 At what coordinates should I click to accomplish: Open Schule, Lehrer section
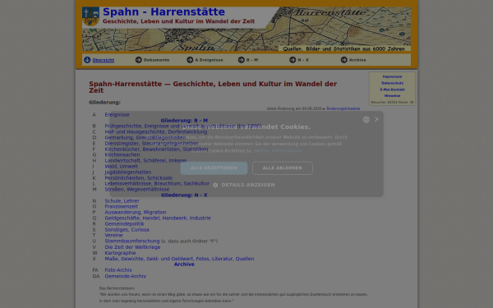122,201
